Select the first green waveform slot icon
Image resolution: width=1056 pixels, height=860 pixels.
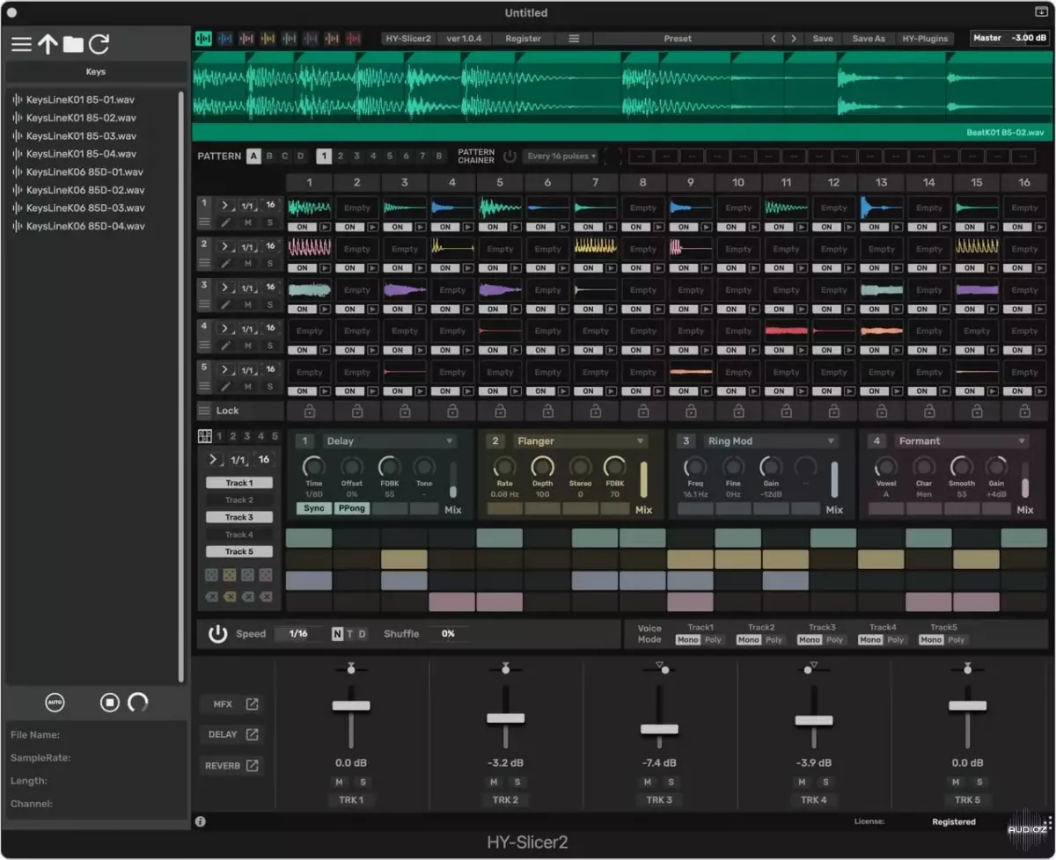coord(203,39)
